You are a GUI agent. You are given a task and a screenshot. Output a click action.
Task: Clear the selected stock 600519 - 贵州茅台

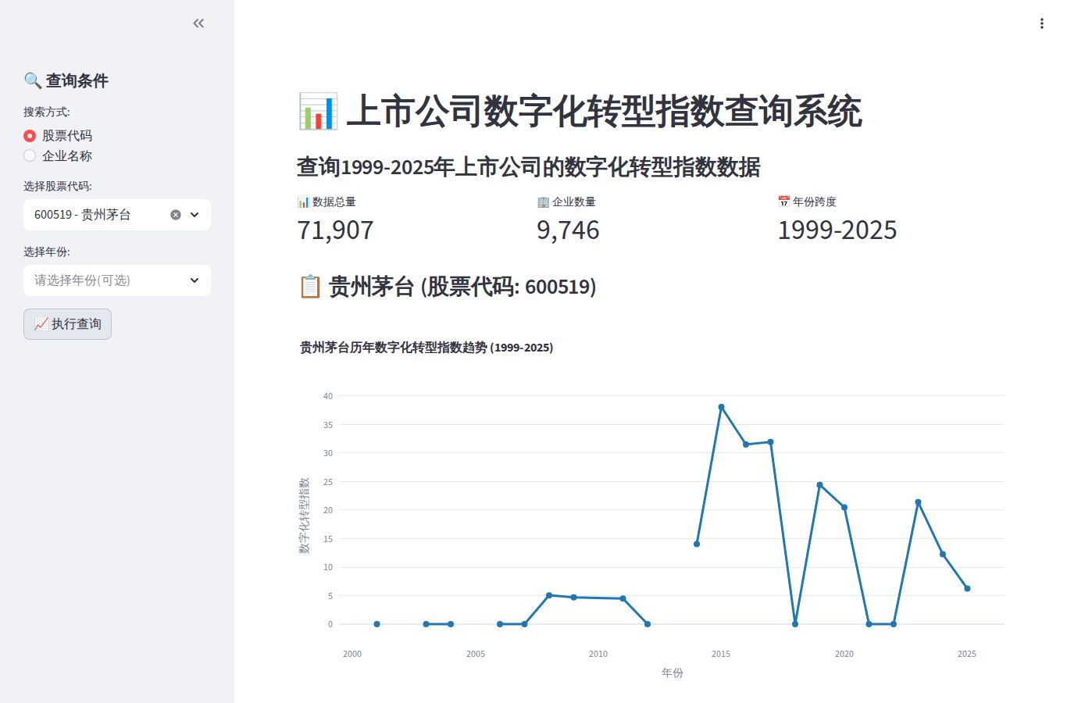point(176,215)
